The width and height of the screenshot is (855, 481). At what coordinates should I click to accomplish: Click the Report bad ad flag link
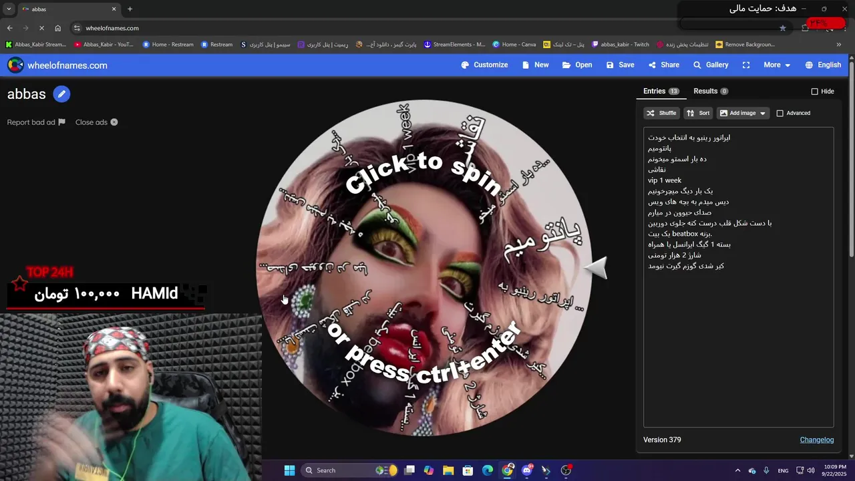pos(36,122)
